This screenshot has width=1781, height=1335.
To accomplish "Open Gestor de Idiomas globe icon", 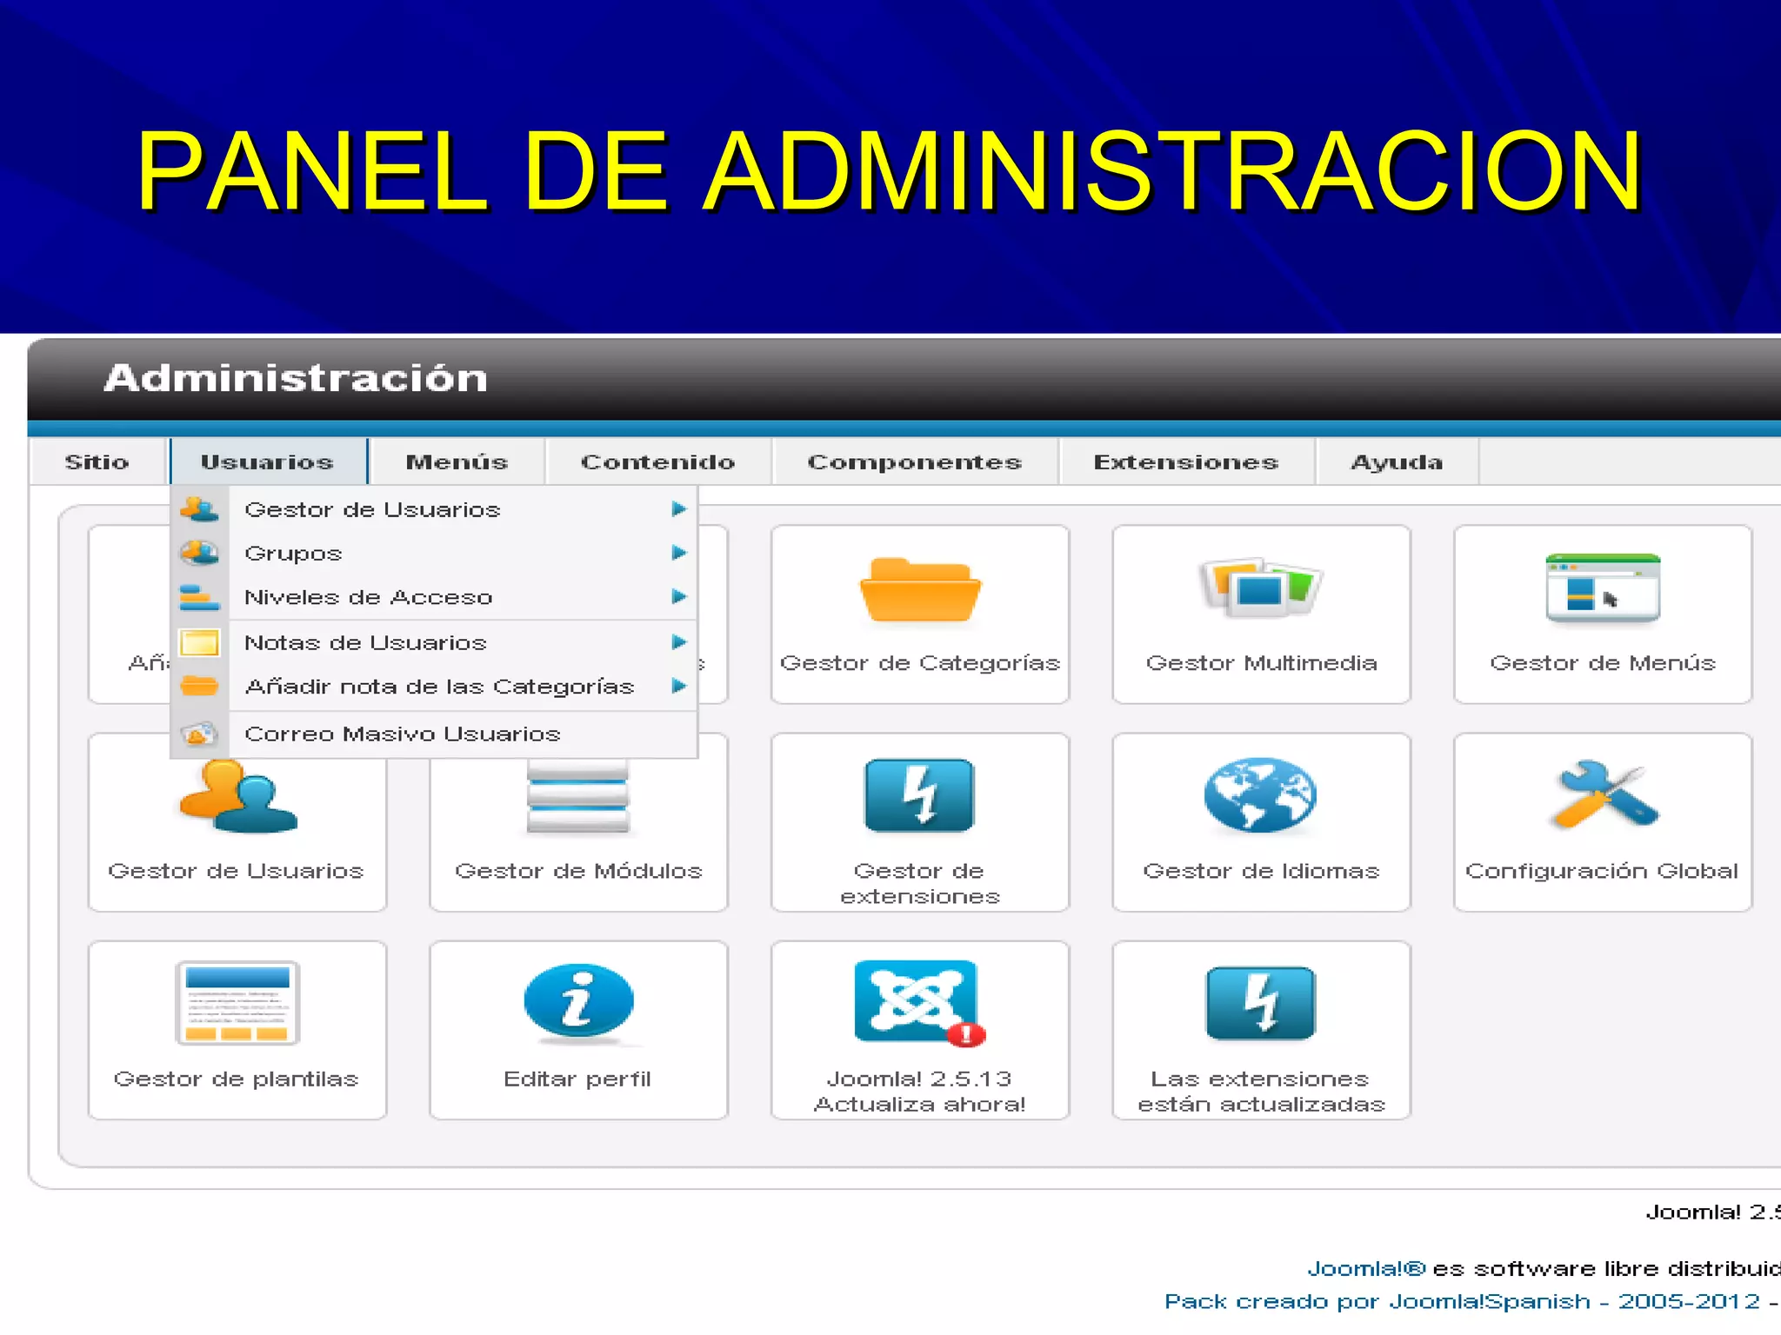I will (x=1261, y=795).
